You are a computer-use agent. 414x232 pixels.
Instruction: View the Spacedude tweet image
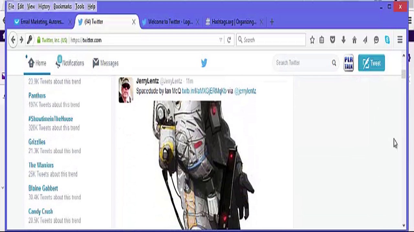pyautogui.click(x=204, y=165)
